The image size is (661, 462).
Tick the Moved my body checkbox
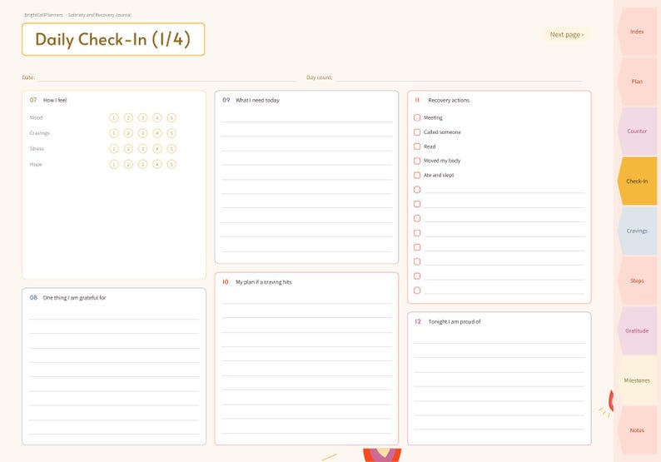coord(417,161)
